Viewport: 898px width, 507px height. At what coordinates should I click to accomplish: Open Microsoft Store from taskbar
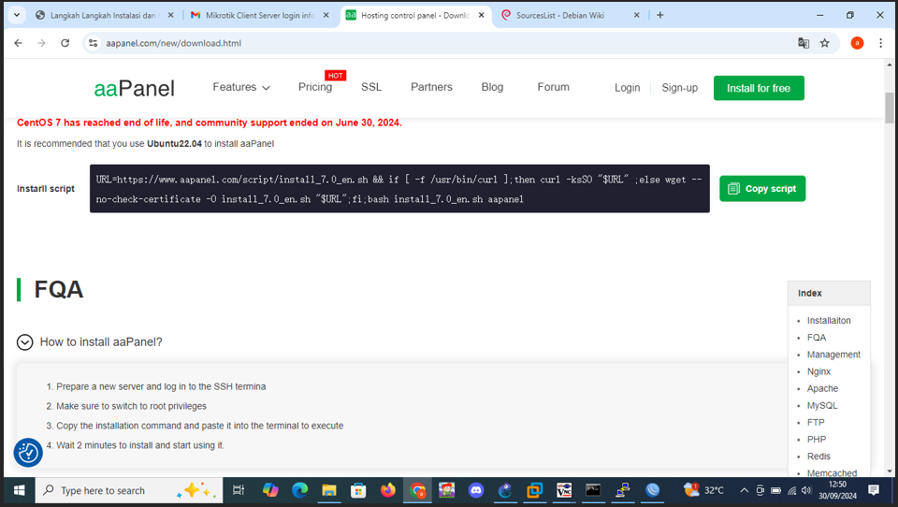point(358,490)
